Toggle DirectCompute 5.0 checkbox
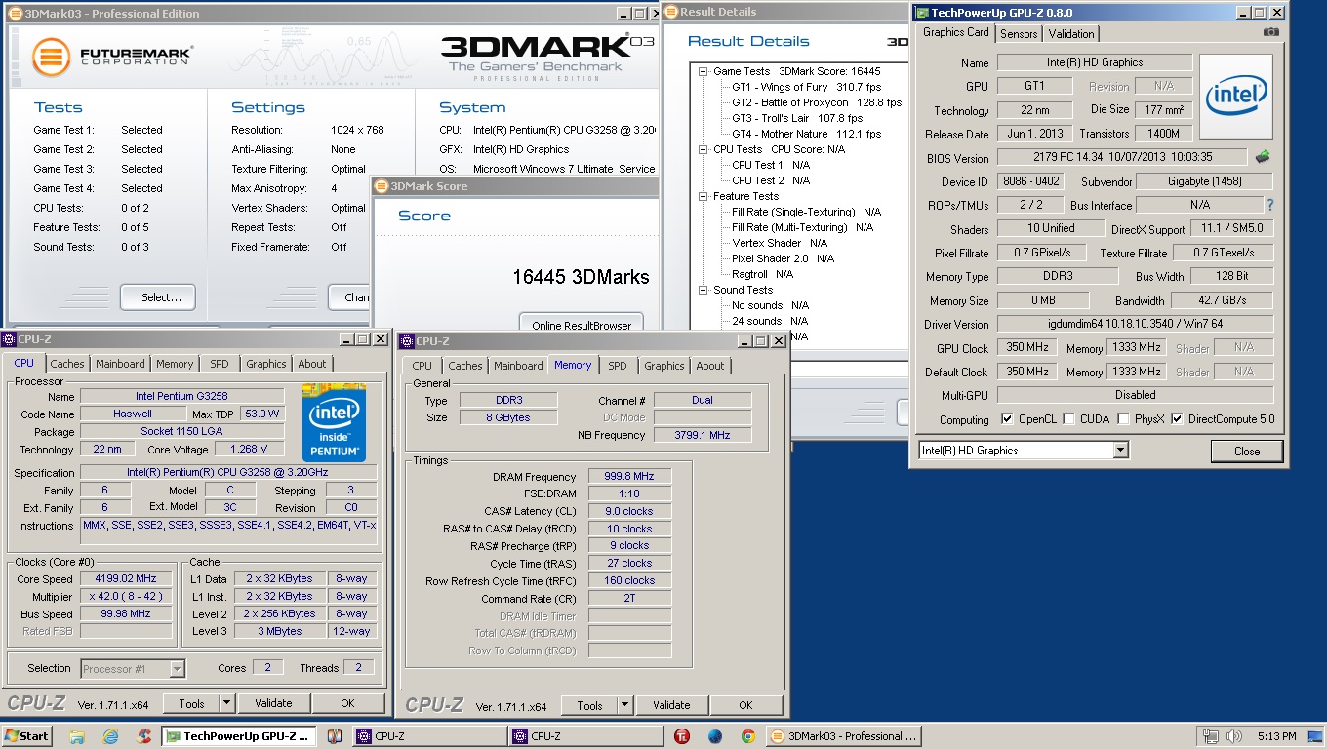Viewport: 1327px width, 749px height. coord(1177,419)
